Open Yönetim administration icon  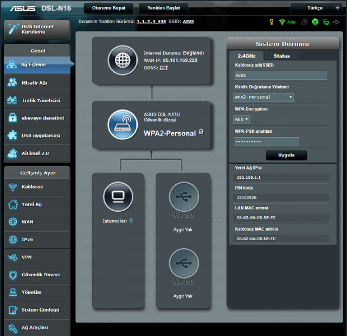coord(13,292)
